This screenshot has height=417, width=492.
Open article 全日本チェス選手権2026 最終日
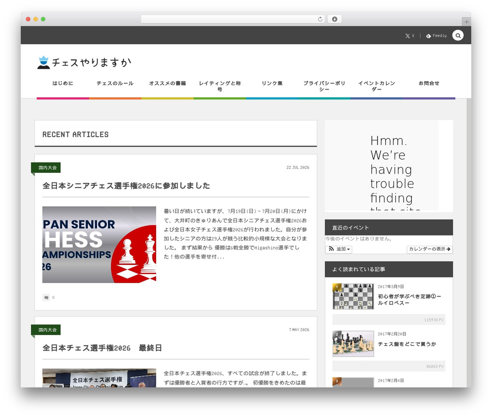point(102,348)
